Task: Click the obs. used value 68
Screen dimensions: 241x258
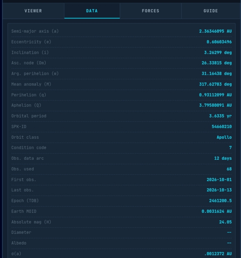Action: 229,169
